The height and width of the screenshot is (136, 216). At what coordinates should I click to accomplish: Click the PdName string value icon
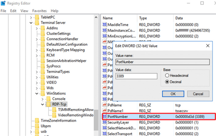pos(104,105)
